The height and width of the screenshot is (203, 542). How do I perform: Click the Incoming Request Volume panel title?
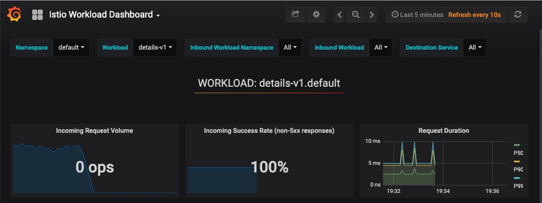pos(95,131)
